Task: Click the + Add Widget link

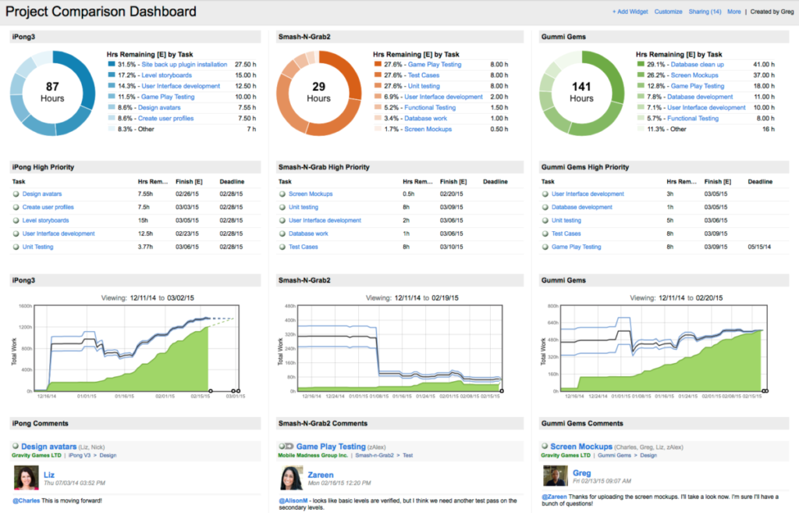Action: [630, 12]
